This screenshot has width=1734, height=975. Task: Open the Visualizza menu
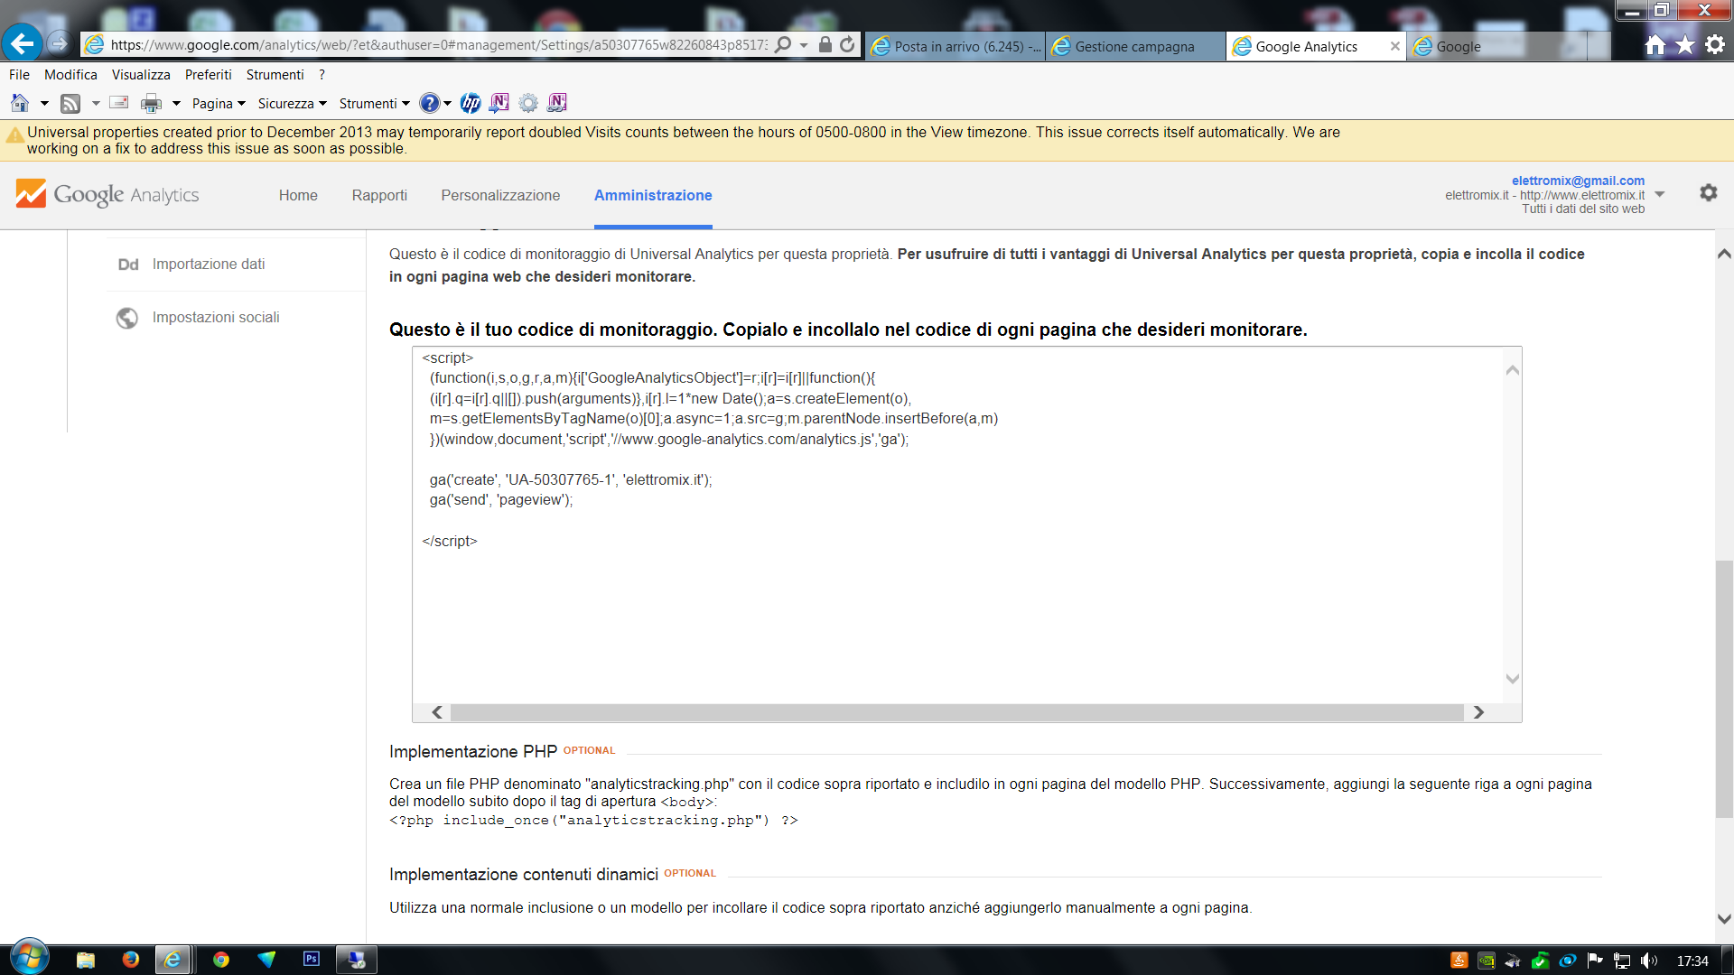(141, 75)
